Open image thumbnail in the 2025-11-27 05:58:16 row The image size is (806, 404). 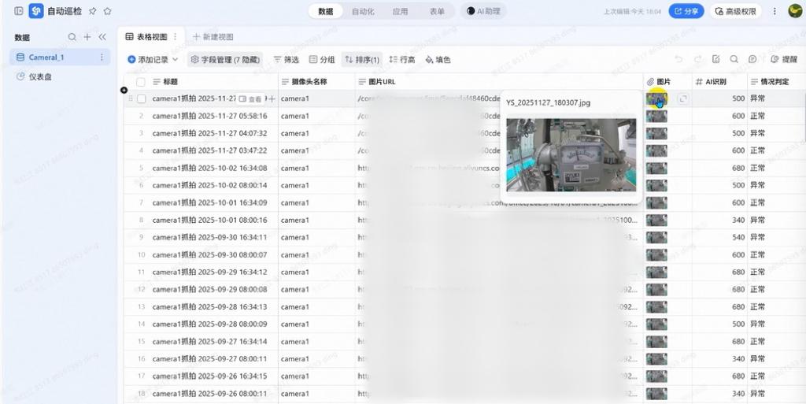coord(657,117)
